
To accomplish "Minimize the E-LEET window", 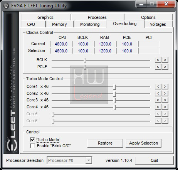I will tap(141, 4).
